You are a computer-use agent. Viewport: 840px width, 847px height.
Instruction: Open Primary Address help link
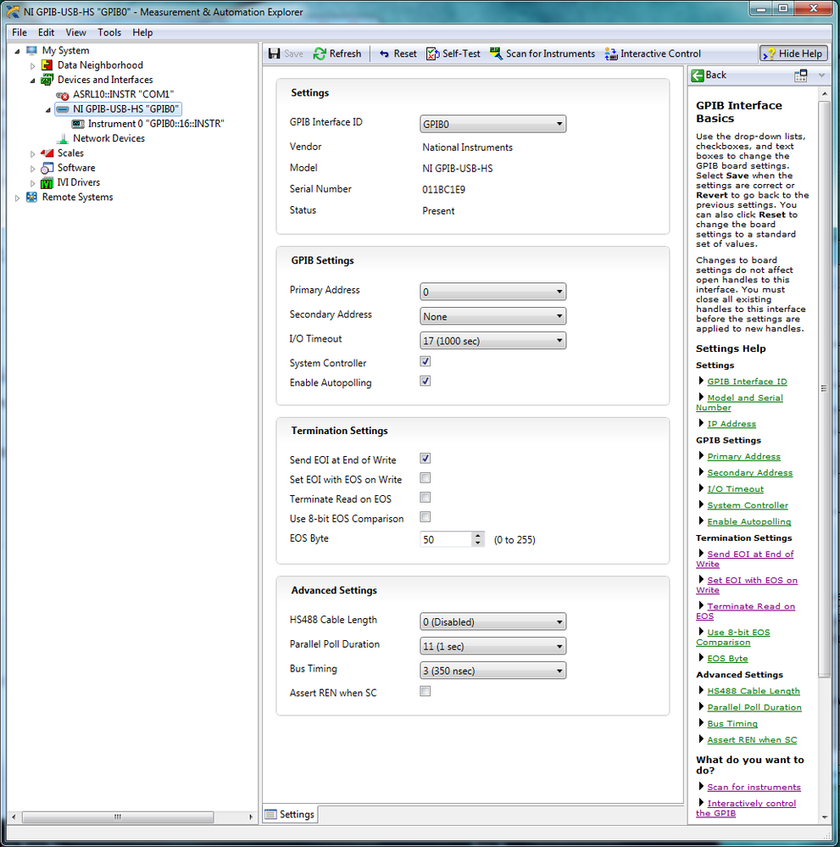pos(744,456)
